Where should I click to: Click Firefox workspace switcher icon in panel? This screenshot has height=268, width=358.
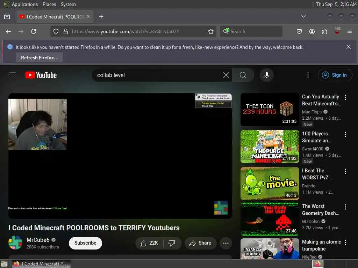317,264
